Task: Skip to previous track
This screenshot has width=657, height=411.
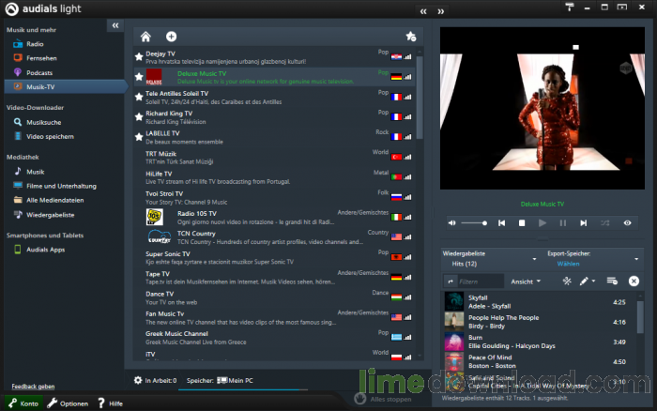Action: click(x=501, y=223)
